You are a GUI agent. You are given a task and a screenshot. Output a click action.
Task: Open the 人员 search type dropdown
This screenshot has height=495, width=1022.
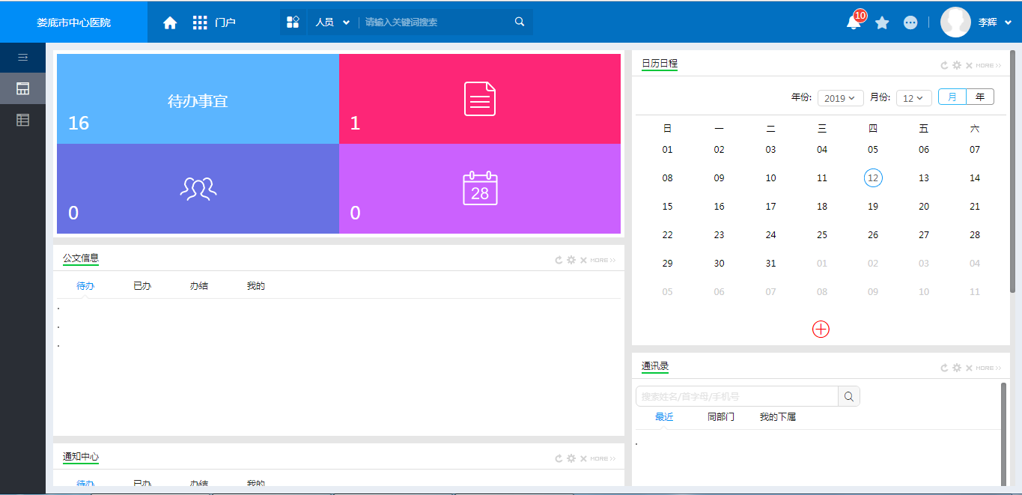332,22
